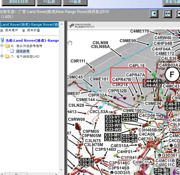Click connector label C4ME170
Screen dimensions: 180x175
(140, 31)
